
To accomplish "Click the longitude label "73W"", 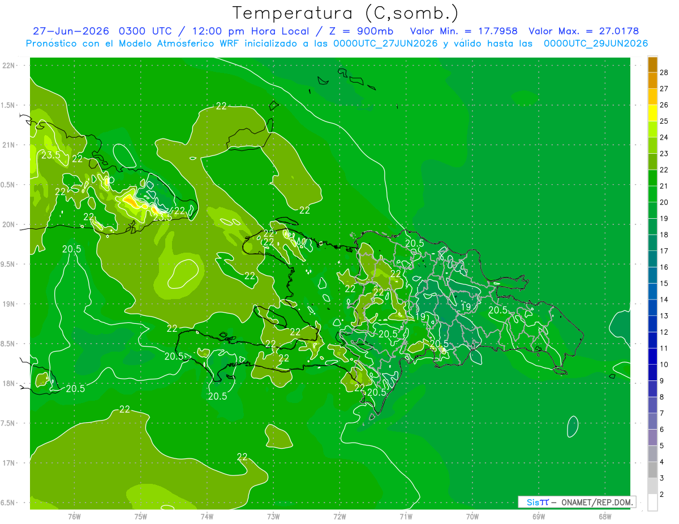I will tap(273, 516).
